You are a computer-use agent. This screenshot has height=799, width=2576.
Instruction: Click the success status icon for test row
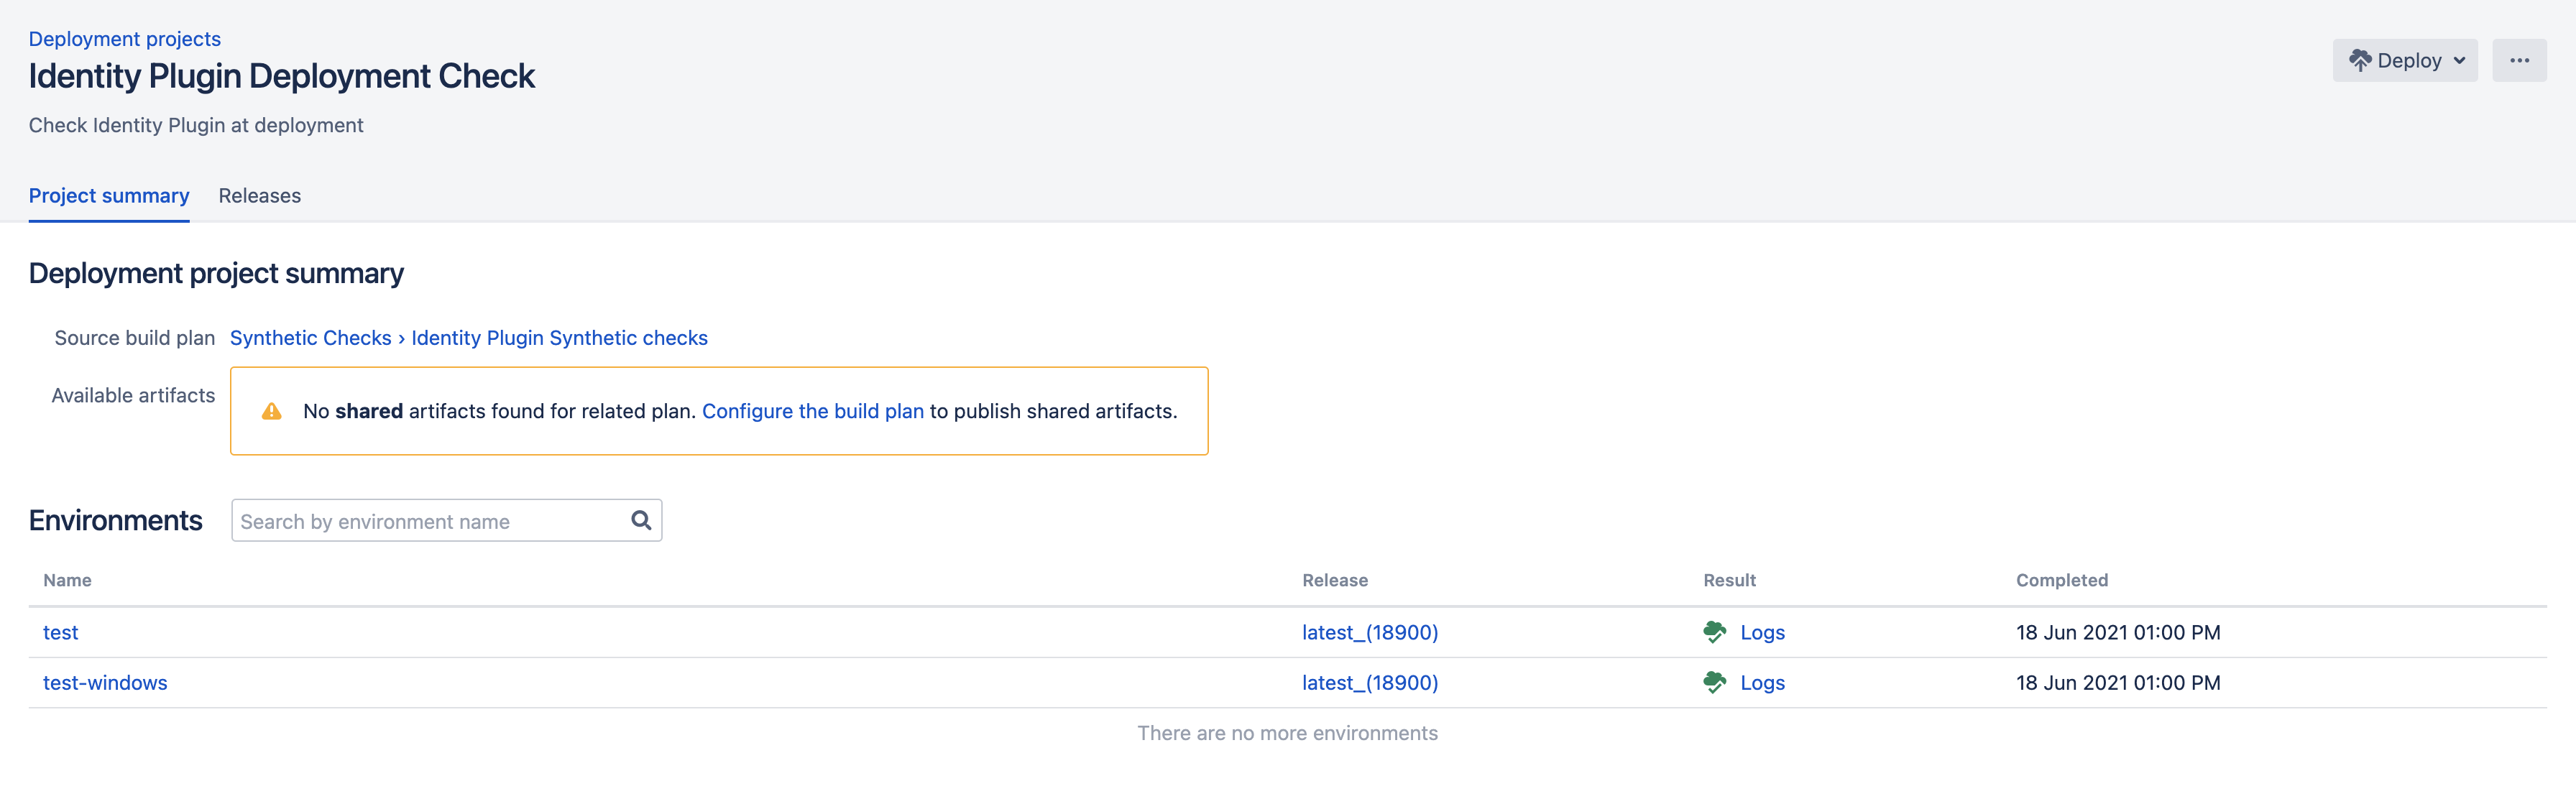(1714, 632)
